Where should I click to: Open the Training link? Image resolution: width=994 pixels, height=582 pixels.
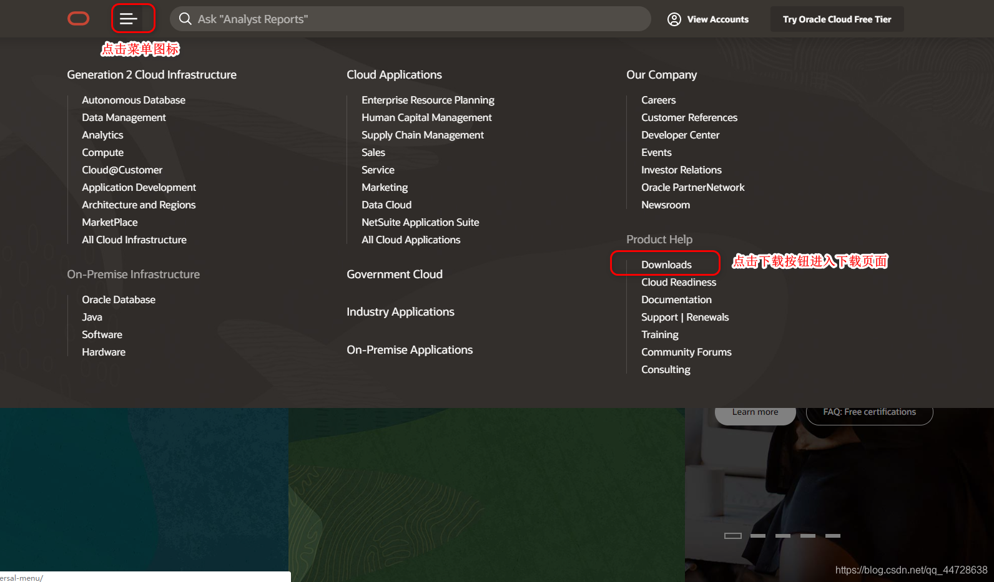click(659, 334)
